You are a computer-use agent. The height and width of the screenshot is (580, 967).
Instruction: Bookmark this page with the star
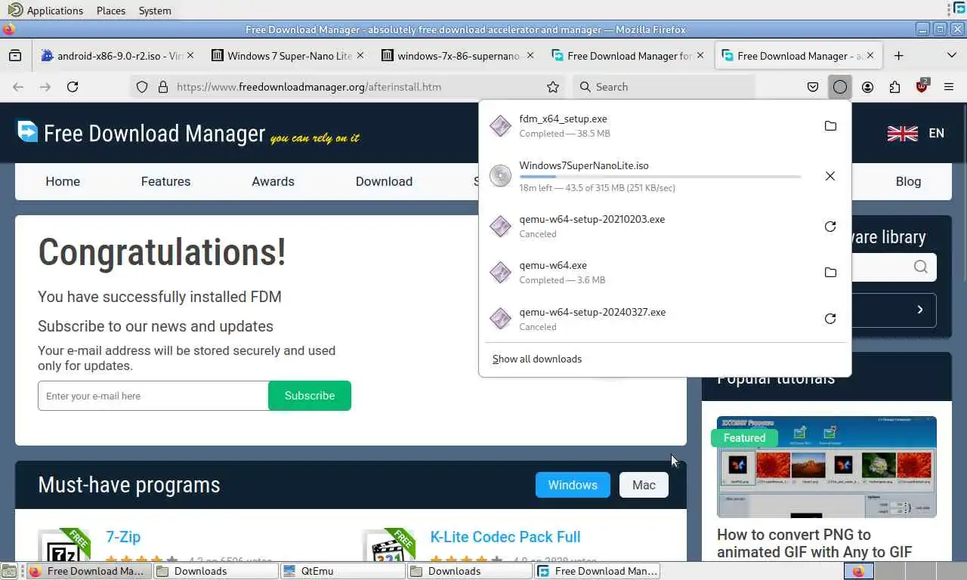[x=553, y=87]
